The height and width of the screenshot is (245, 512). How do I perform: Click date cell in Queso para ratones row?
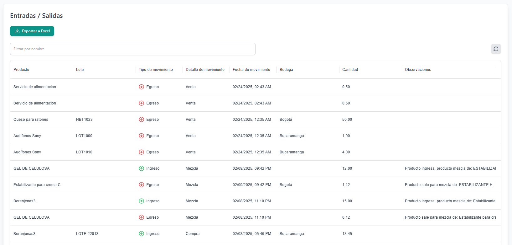tap(252, 120)
